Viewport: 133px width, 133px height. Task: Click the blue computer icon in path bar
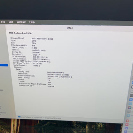19,117
